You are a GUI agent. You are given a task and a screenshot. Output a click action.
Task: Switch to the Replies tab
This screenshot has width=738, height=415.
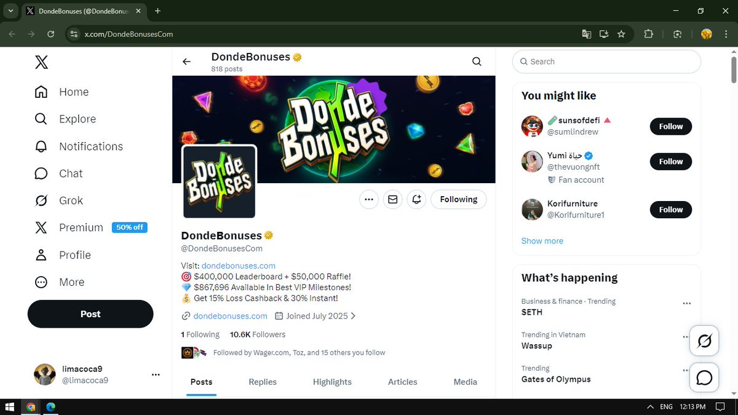263,382
